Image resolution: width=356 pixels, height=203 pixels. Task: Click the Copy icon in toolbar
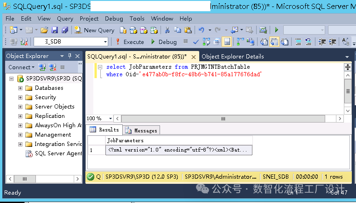[178, 30]
